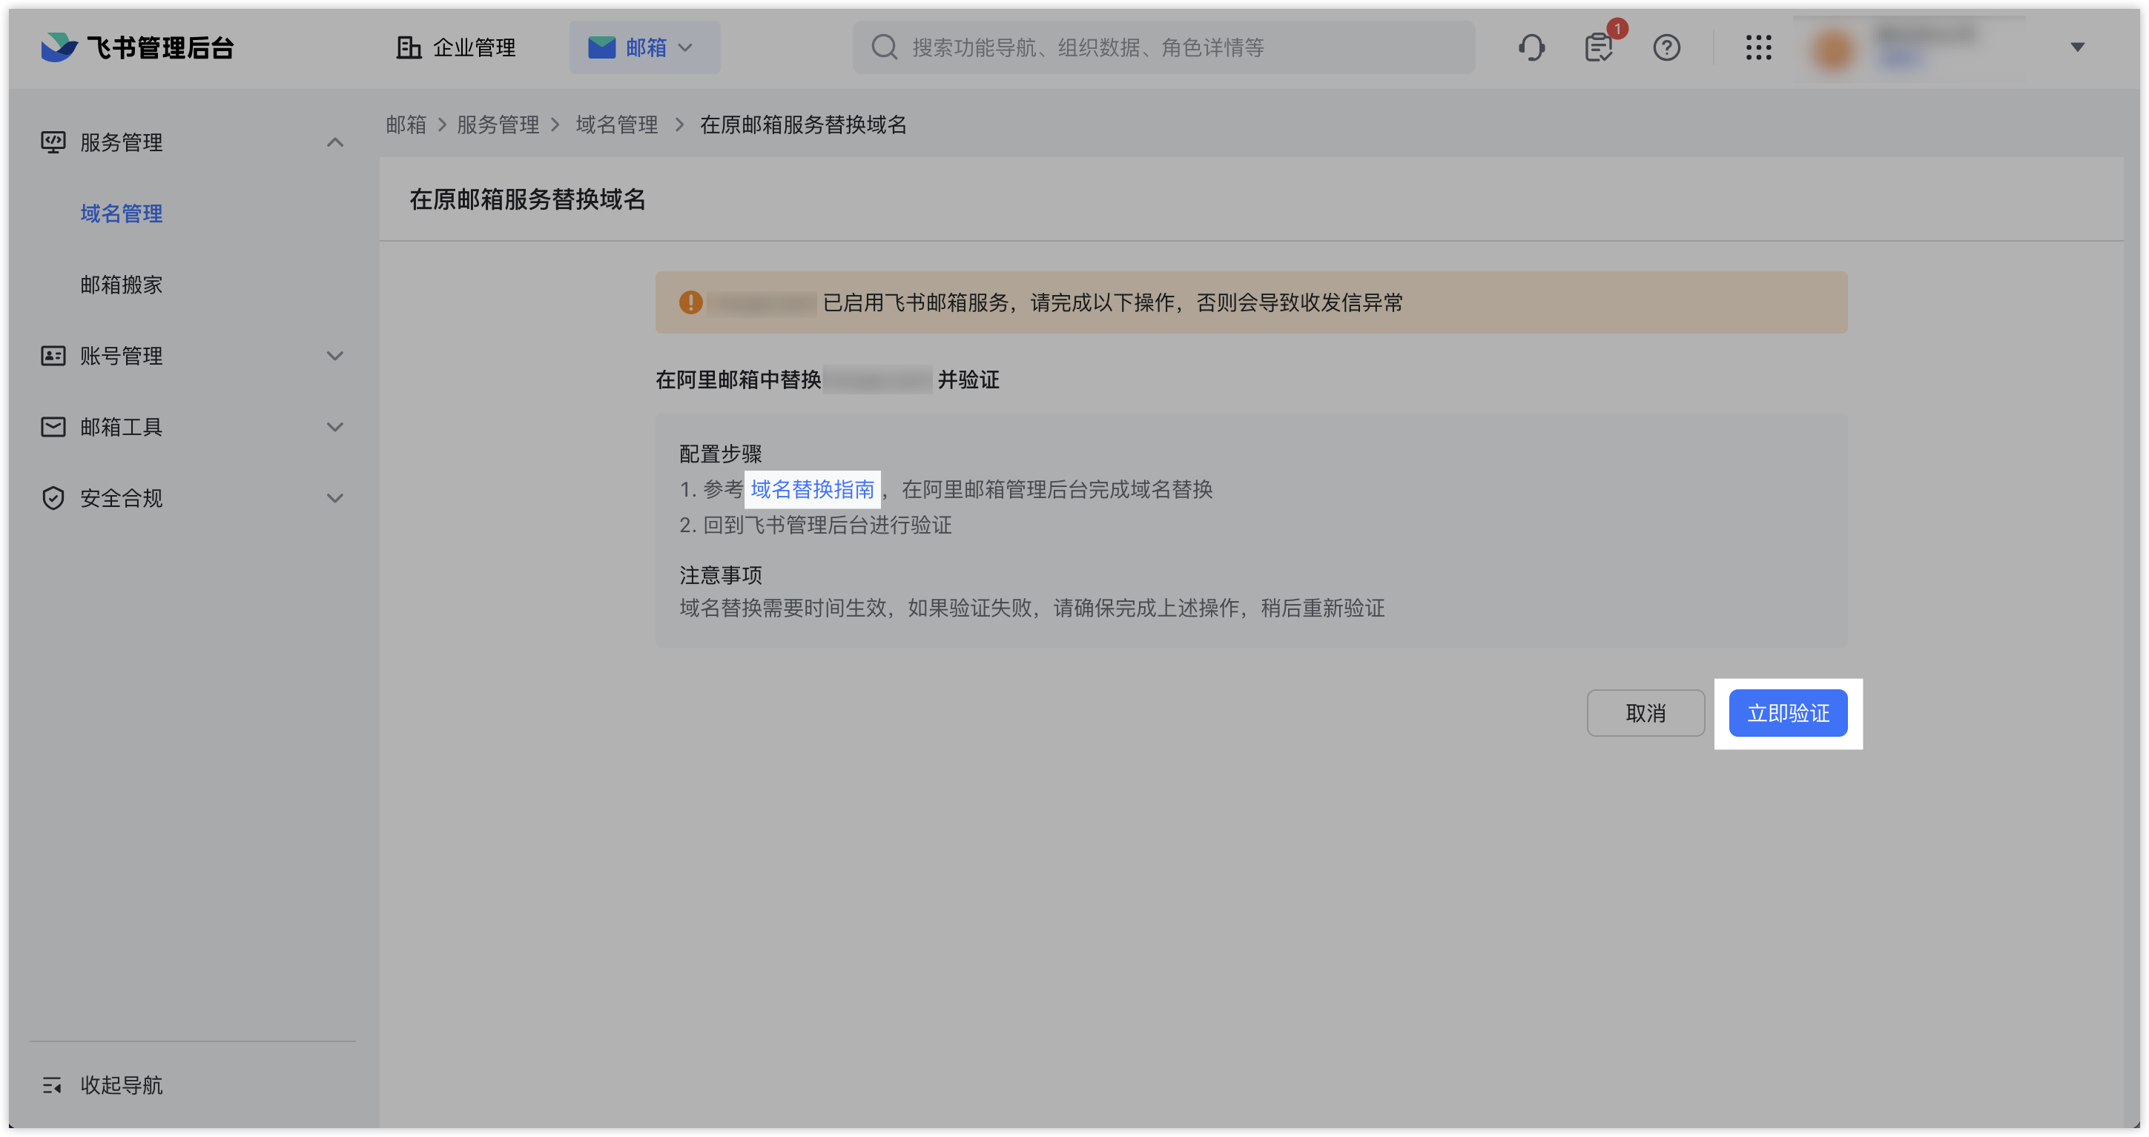Click the 在原邮箱服务替换域名 page heading
This screenshot has height=1137, width=2149.
pos(527,199)
